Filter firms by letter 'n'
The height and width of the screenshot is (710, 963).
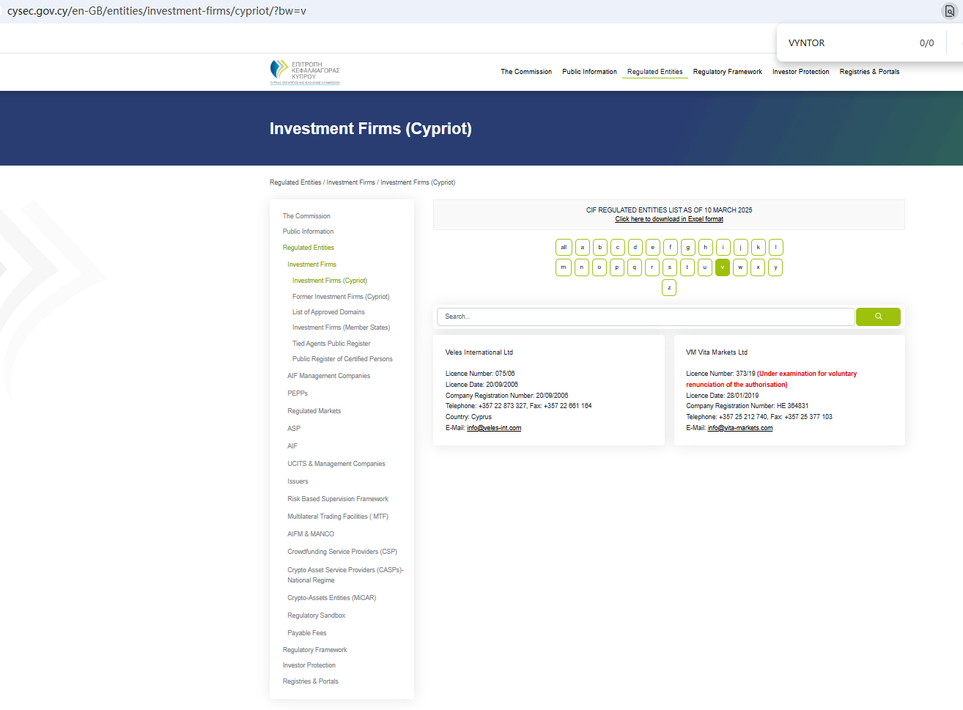click(x=582, y=267)
